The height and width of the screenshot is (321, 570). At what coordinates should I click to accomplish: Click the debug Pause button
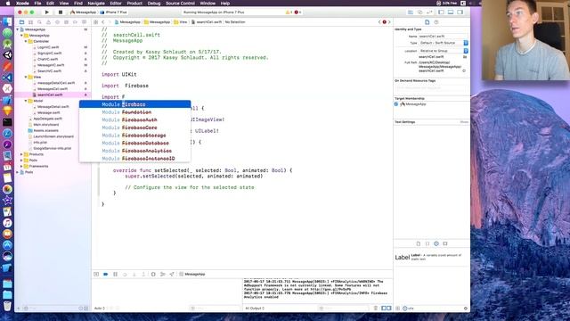click(x=115, y=274)
